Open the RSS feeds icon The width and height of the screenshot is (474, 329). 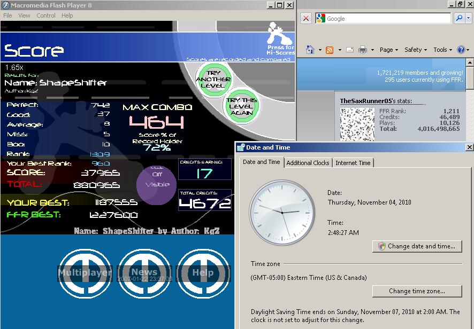[330, 50]
